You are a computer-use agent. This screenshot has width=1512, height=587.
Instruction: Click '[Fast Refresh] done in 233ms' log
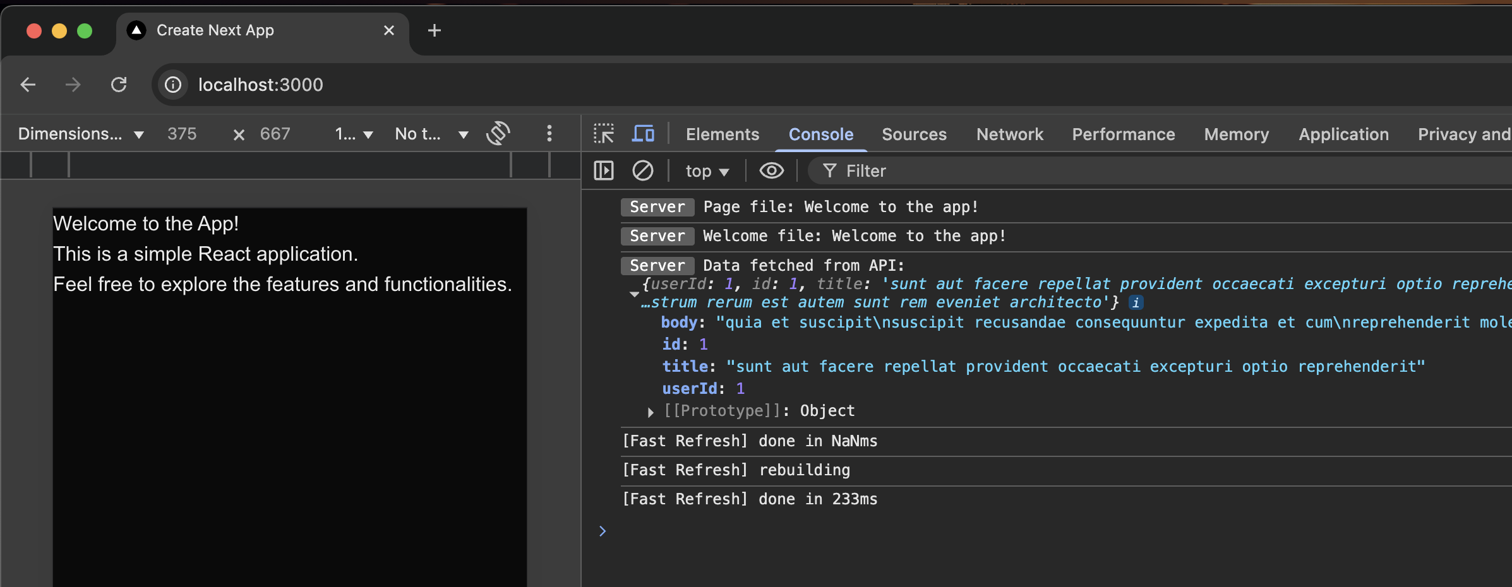750,499
